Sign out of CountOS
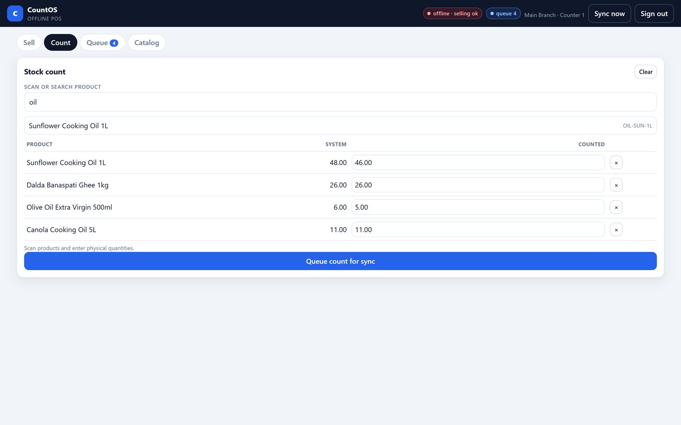Viewport: 681px width, 425px height. point(654,14)
